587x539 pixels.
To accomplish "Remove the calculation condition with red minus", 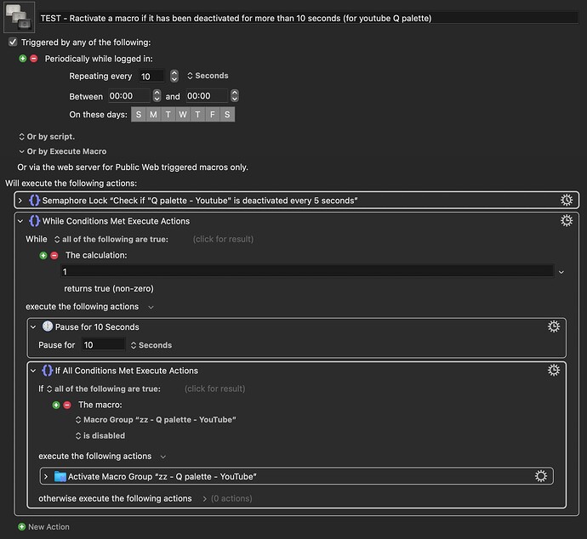I will click(x=54, y=255).
